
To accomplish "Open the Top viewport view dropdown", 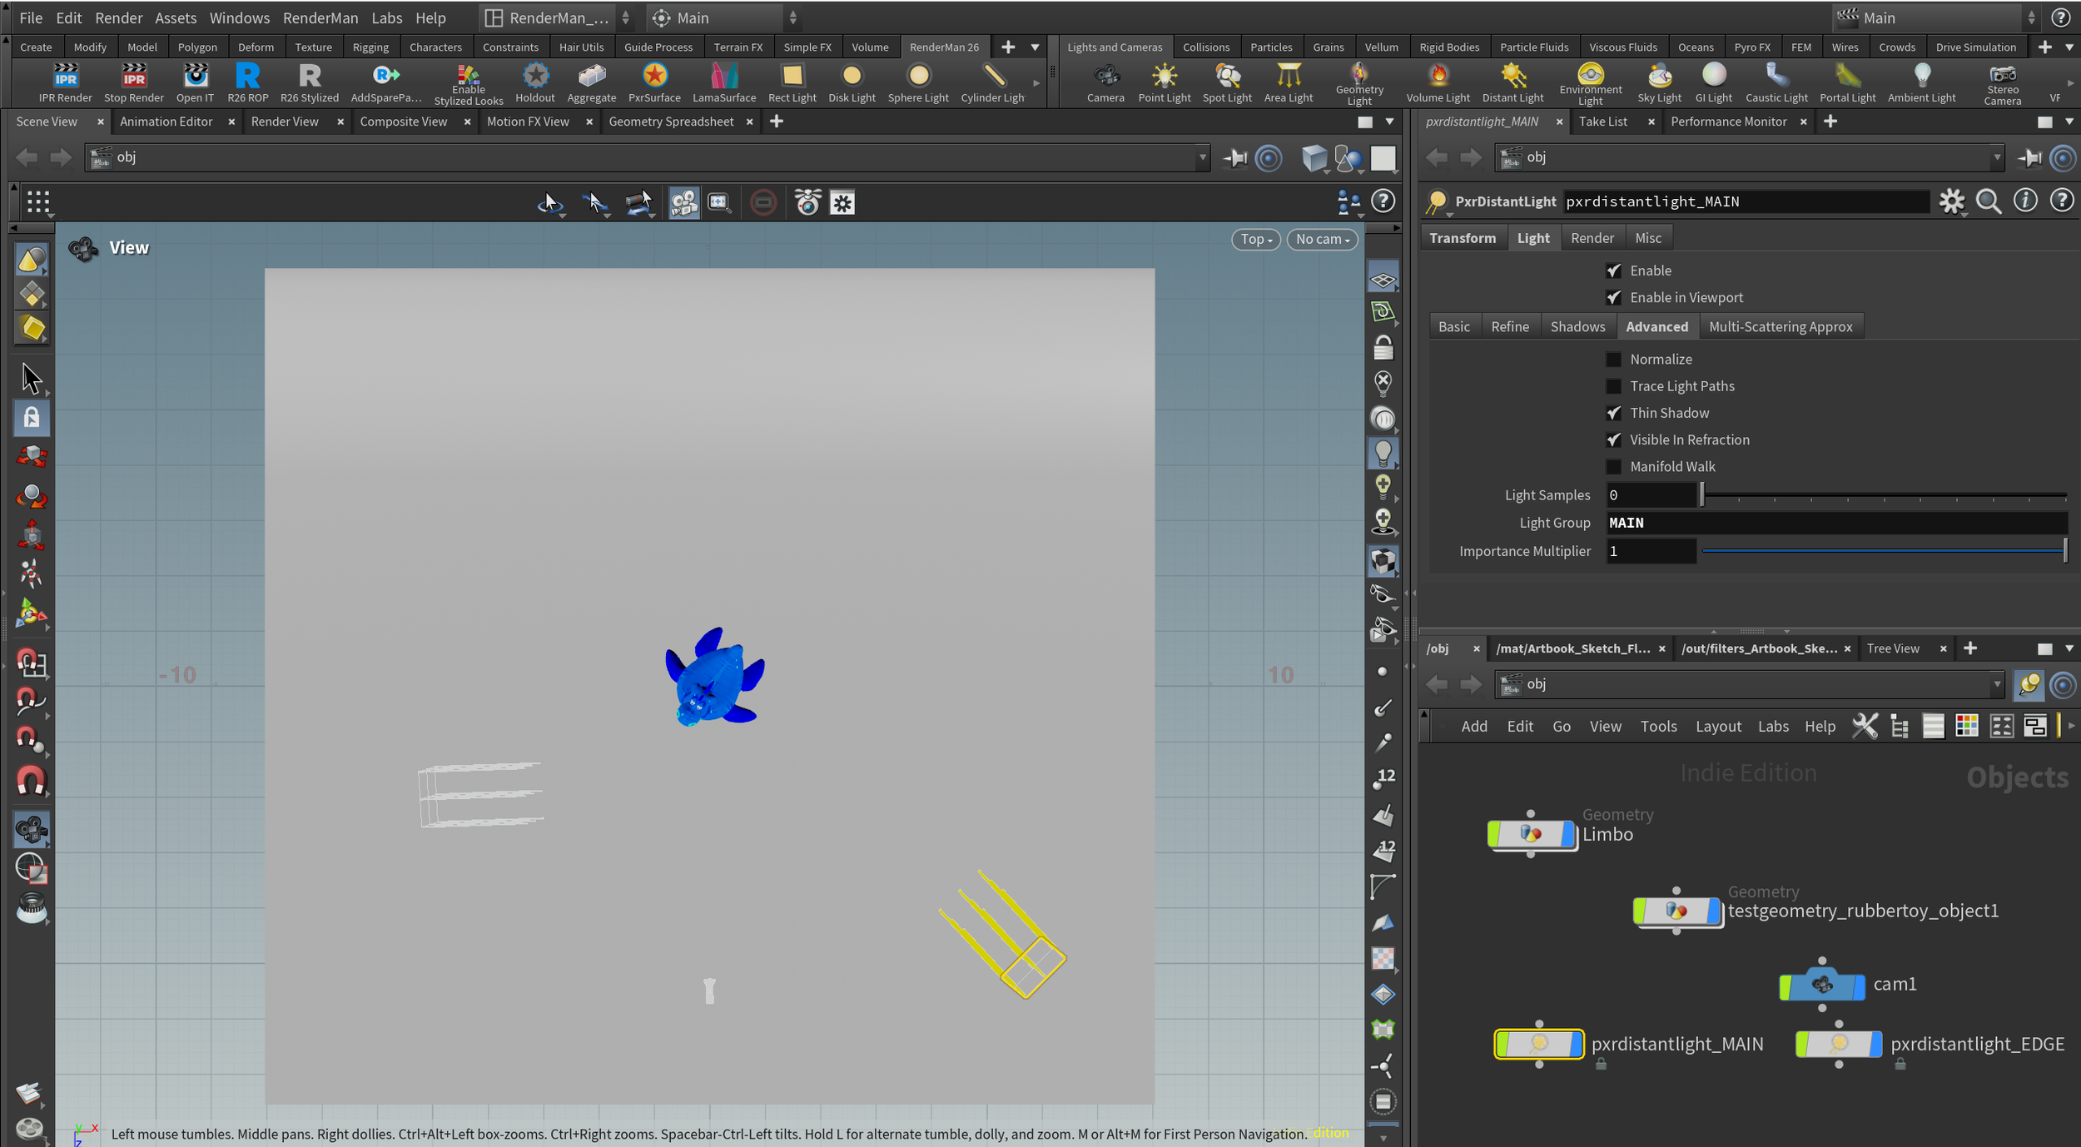I will (x=1255, y=240).
